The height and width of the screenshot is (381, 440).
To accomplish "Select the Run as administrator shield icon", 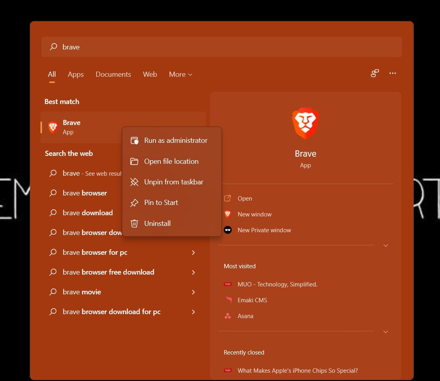I will (x=134, y=140).
